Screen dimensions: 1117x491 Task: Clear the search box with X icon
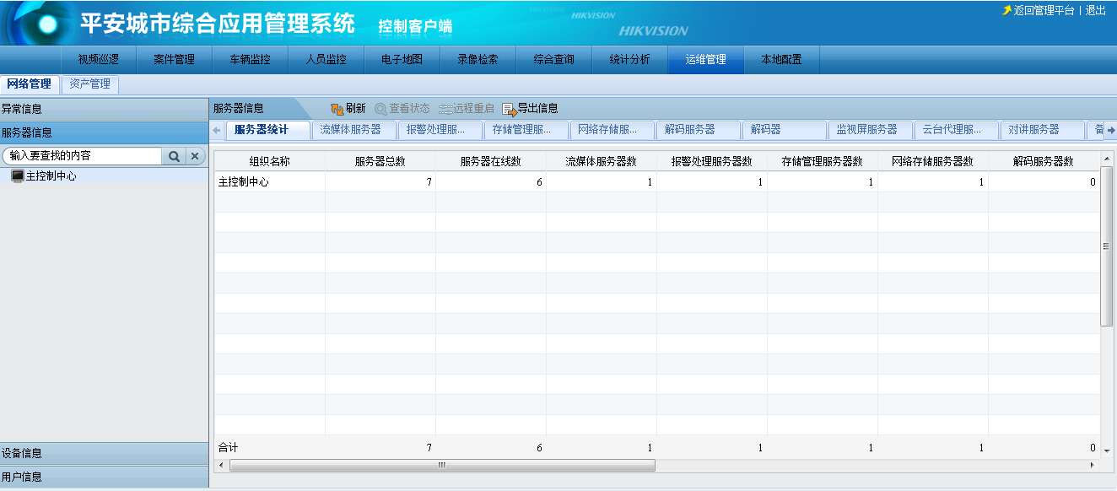tap(195, 156)
